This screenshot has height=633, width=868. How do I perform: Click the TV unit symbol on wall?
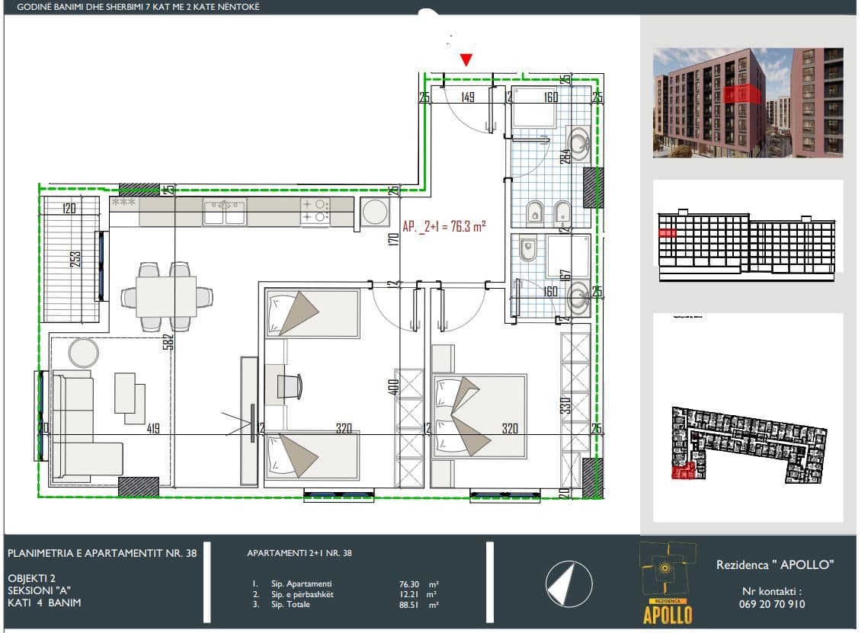[x=249, y=421]
